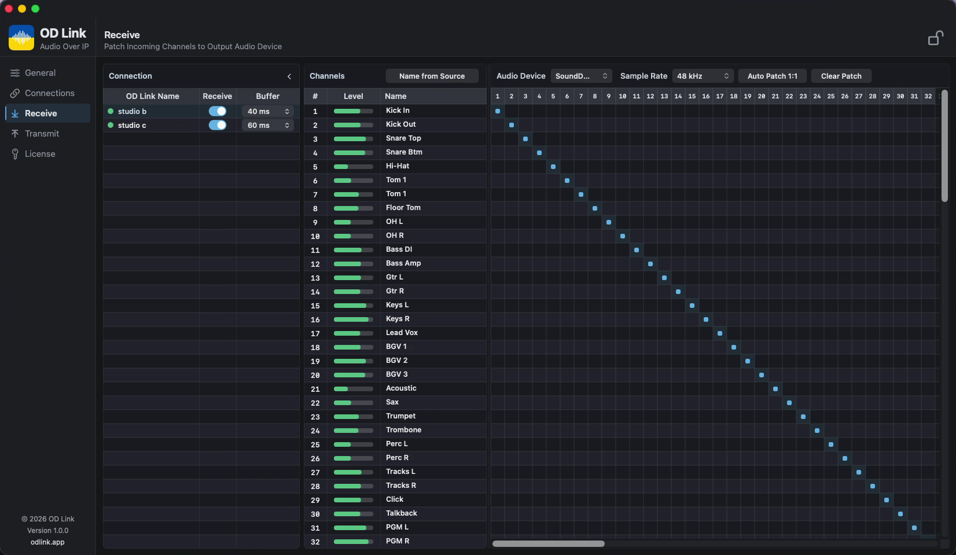Toggle patch point Snare Top to output 3

(525, 139)
